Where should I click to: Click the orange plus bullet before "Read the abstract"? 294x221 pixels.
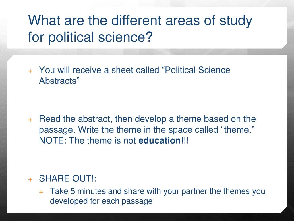click(30, 120)
